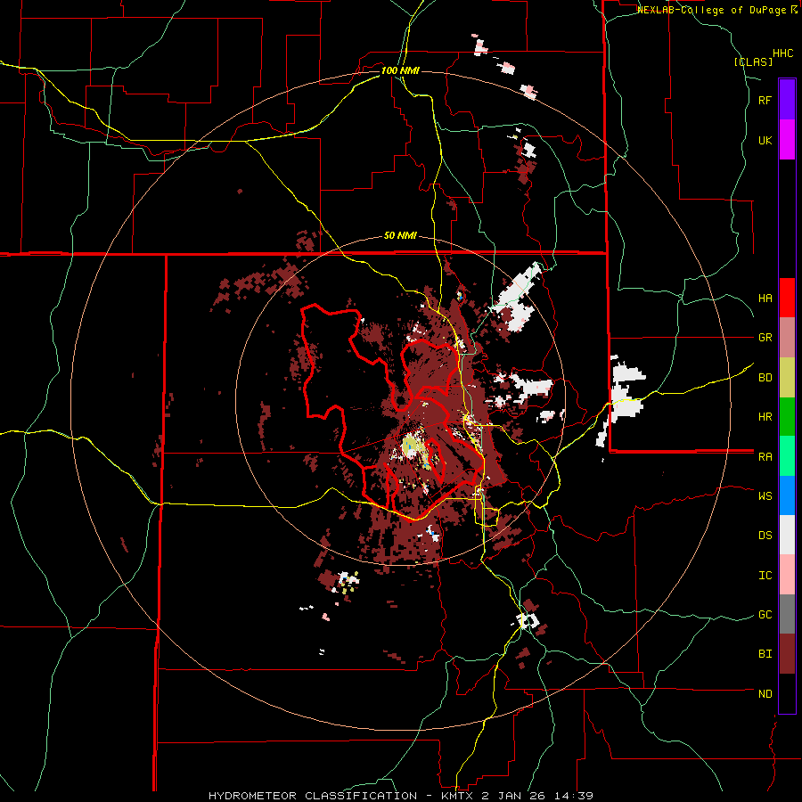Viewport: 802px width, 802px height.
Task: Click the ND legend label
Action: tap(765, 694)
